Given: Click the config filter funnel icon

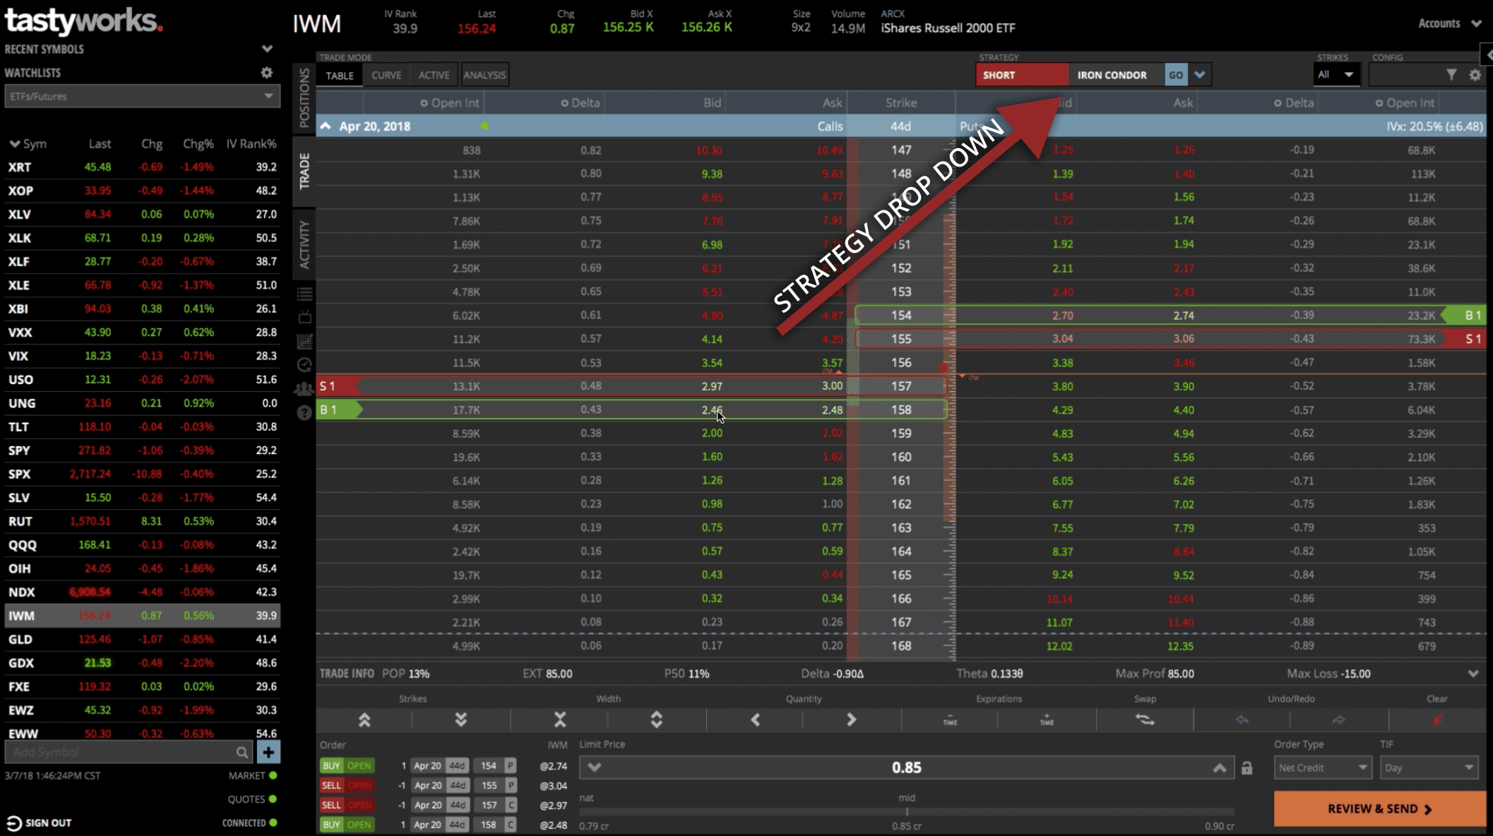Looking at the screenshot, I should 1451,75.
